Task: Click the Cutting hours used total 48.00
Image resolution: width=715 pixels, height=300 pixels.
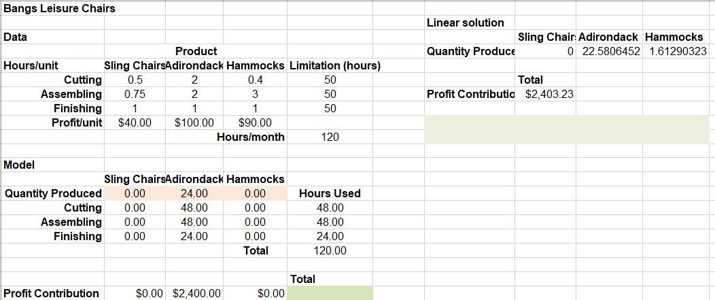Action: (x=330, y=207)
